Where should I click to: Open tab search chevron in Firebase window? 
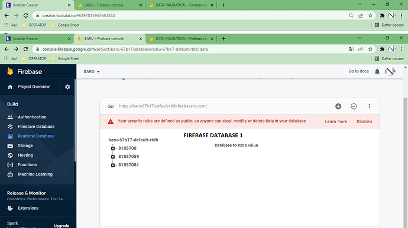point(360,38)
